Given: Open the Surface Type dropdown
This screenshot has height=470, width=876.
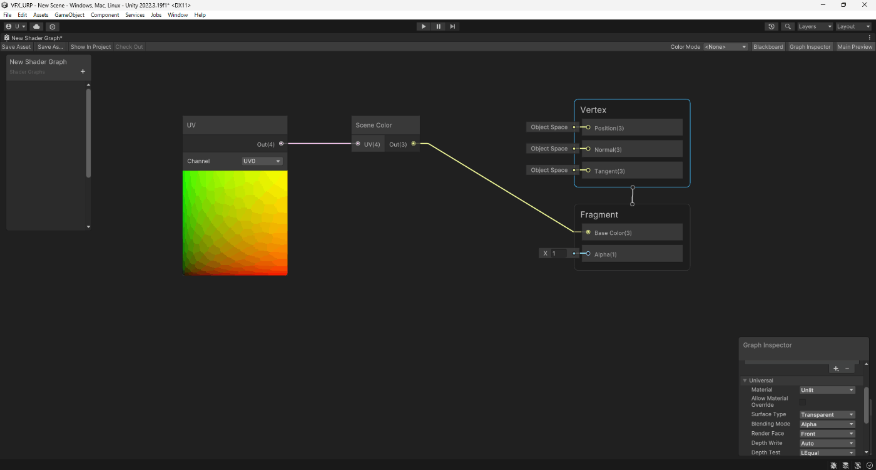Looking at the screenshot, I should [x=827, y=414].
